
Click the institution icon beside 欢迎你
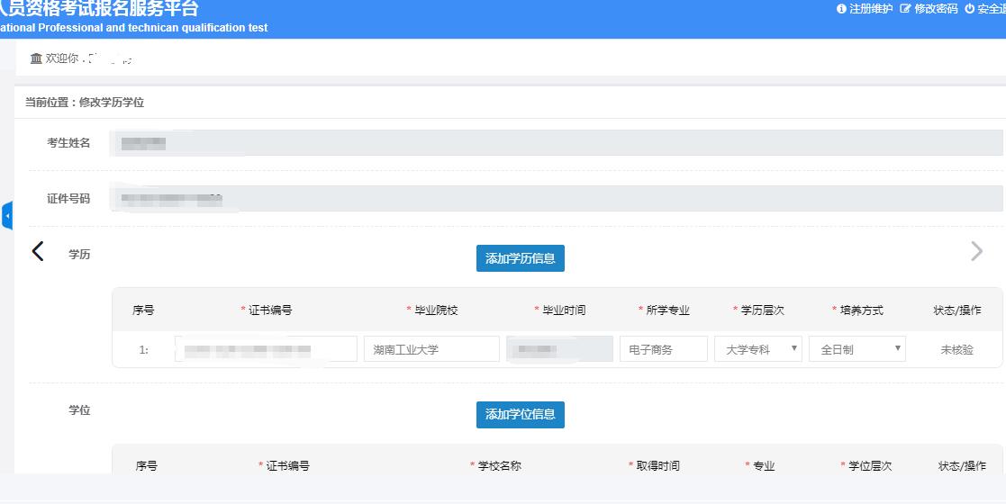(x=36, y=58)
